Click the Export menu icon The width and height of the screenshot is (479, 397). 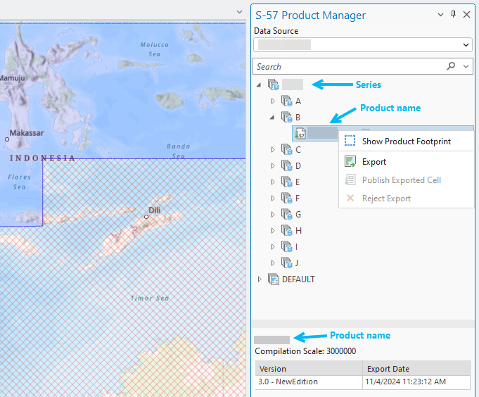coord(350,161)
